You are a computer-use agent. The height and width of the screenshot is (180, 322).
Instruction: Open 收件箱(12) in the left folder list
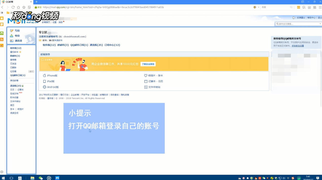[16, 48]
